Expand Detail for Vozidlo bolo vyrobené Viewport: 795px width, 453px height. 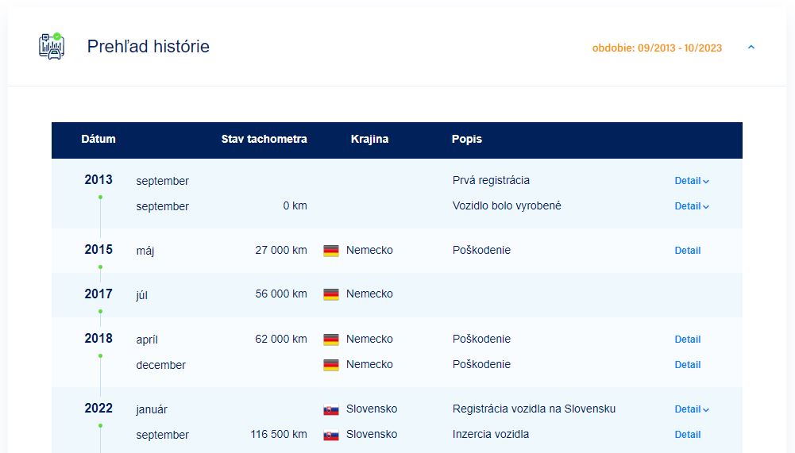(692, 206)
